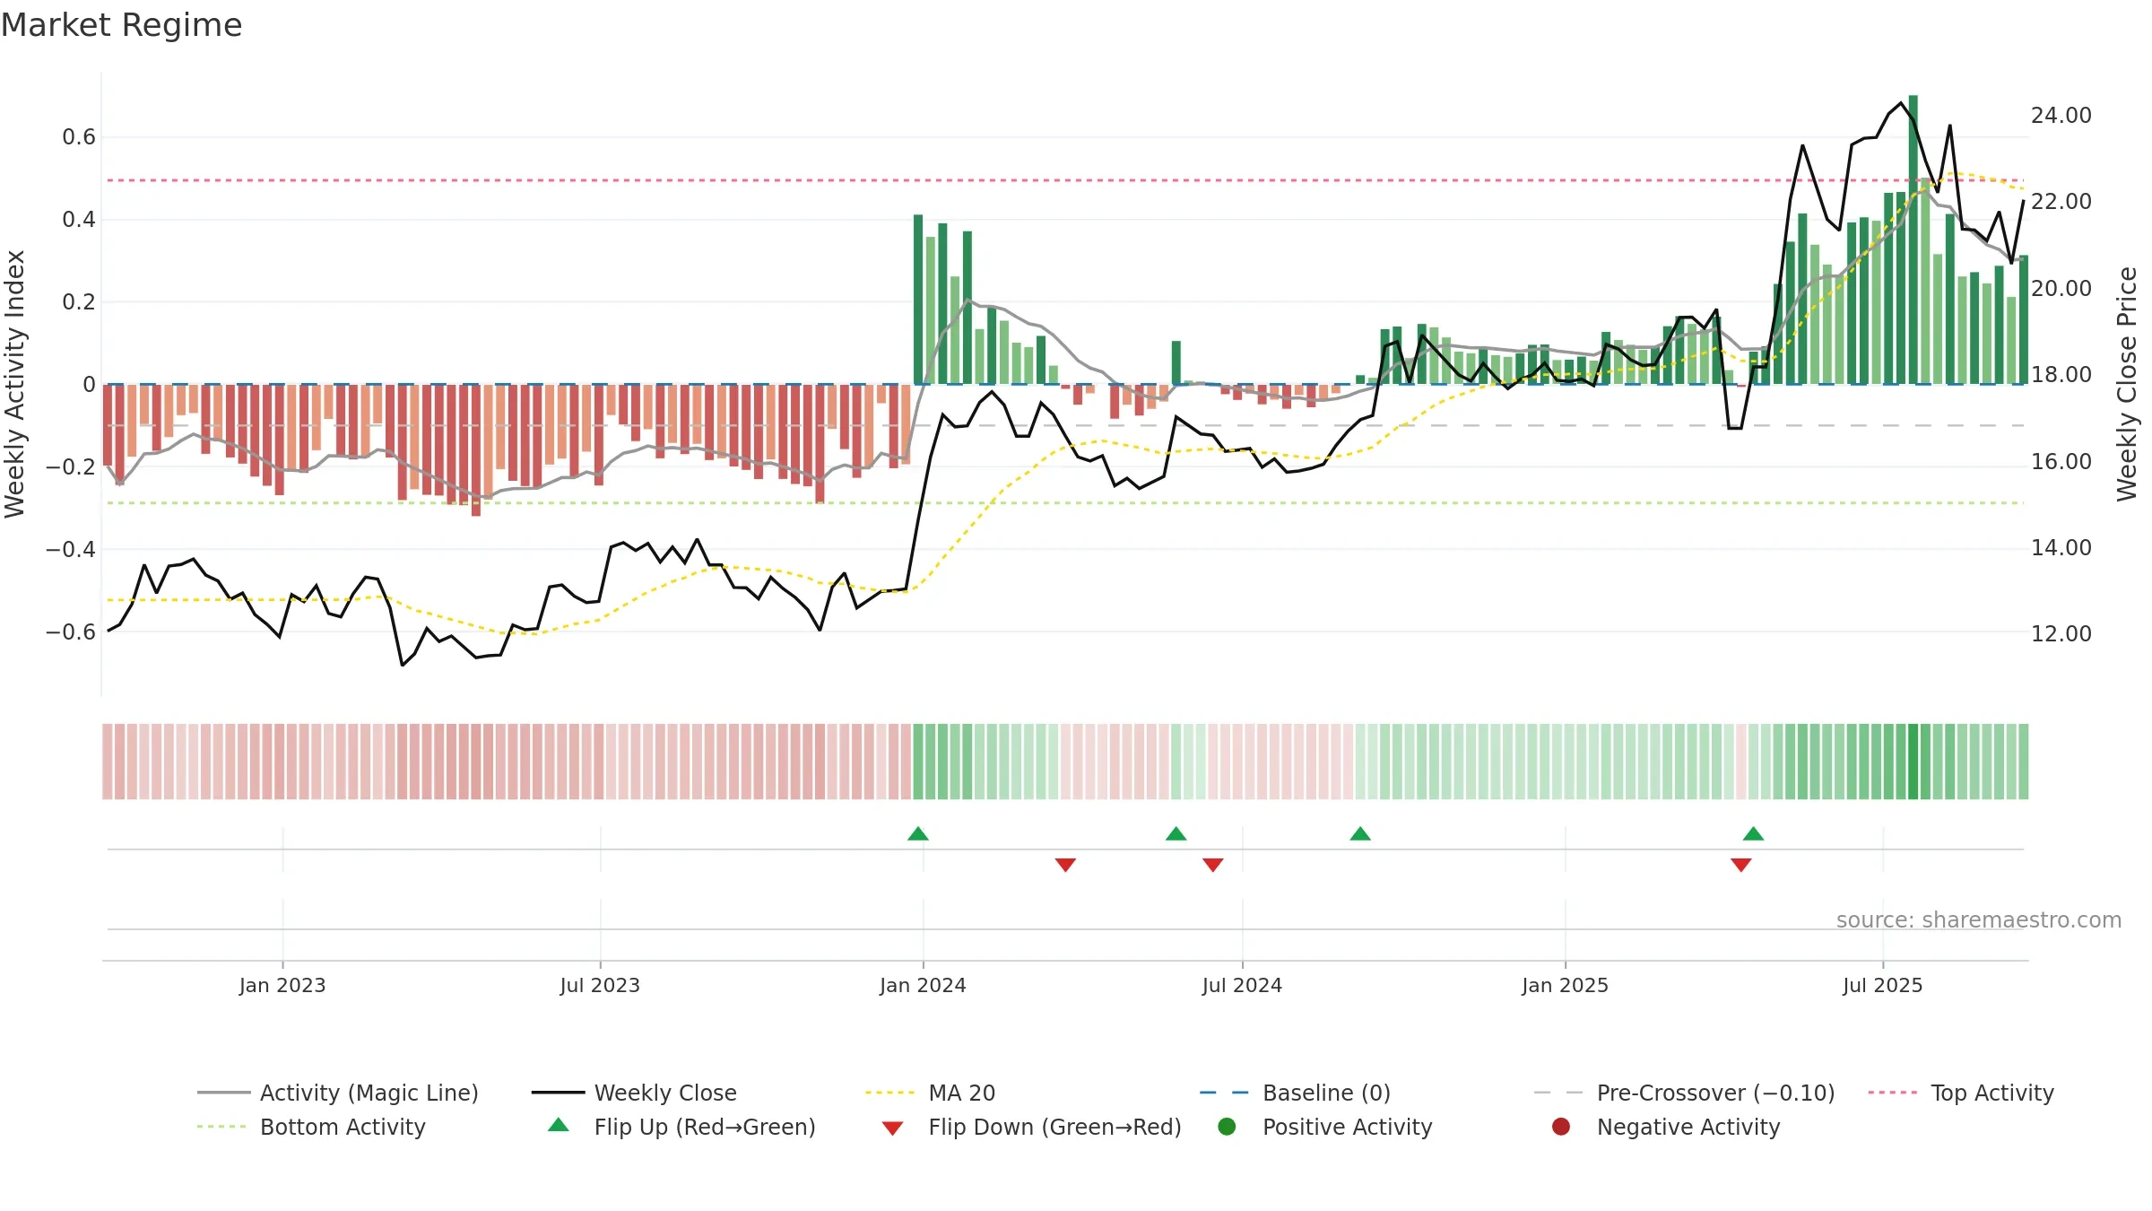Click the Jul 2025 axis label

click(x=1883, y=986)
